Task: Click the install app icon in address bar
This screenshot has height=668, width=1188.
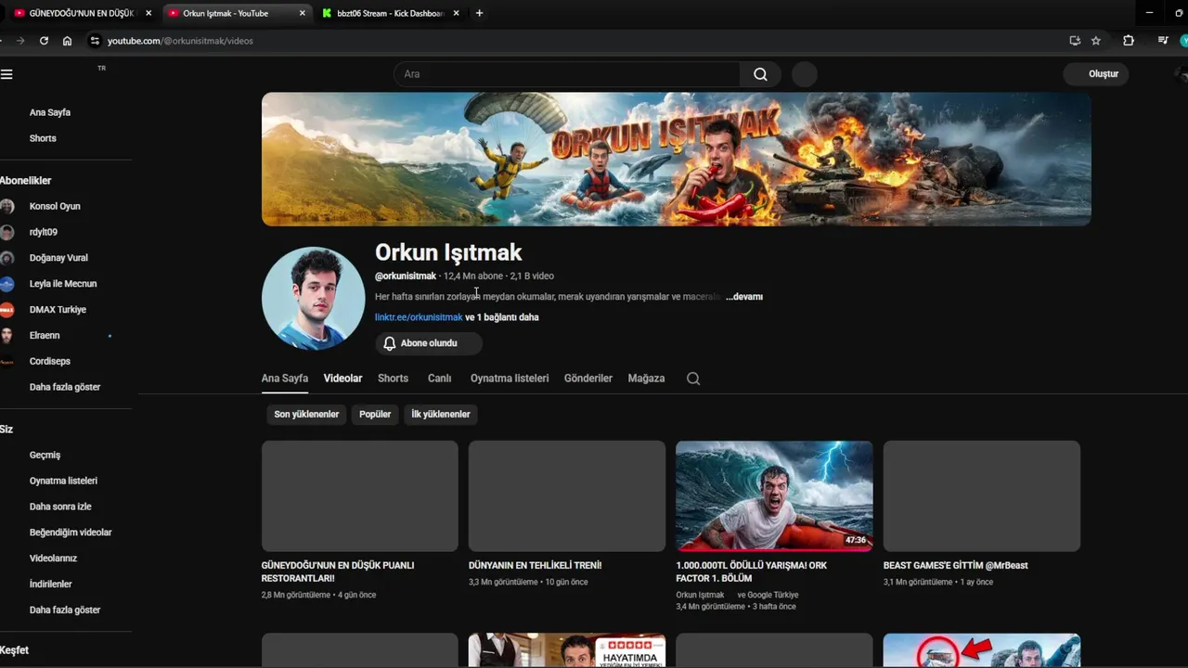Action: click(1075, 41)
